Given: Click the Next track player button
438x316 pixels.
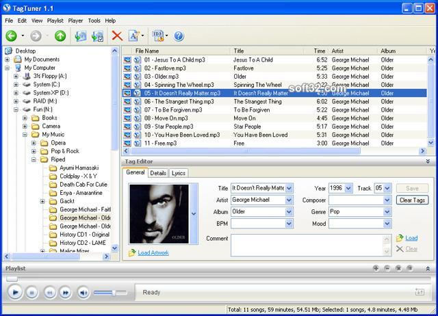Looking at the screenshot, I should (66, 293).
